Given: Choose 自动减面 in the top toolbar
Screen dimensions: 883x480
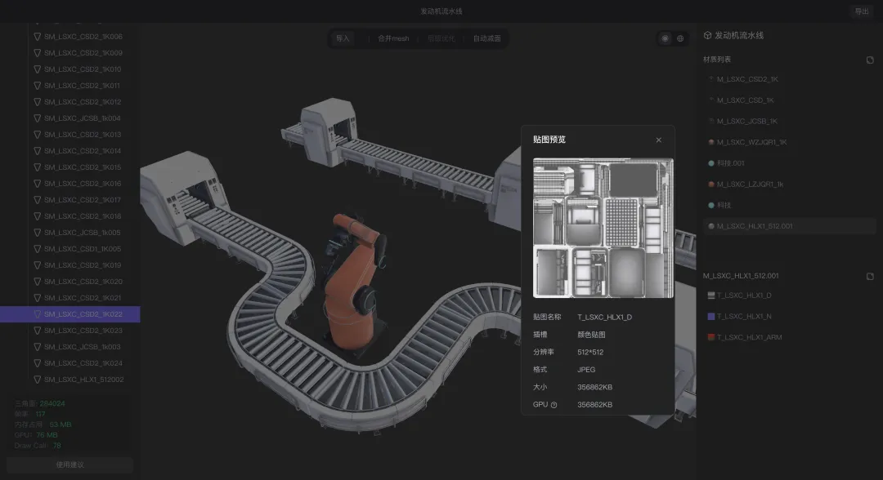Looking at the screenshot, I should click(x=487, y=39).
